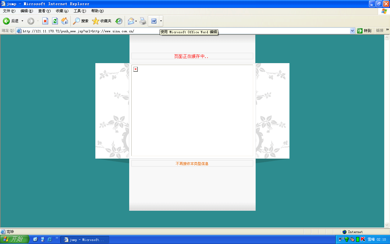This screenshot has height=244, width=390.
Task: Open the History toolbar icon
Action: coord(119,21)
